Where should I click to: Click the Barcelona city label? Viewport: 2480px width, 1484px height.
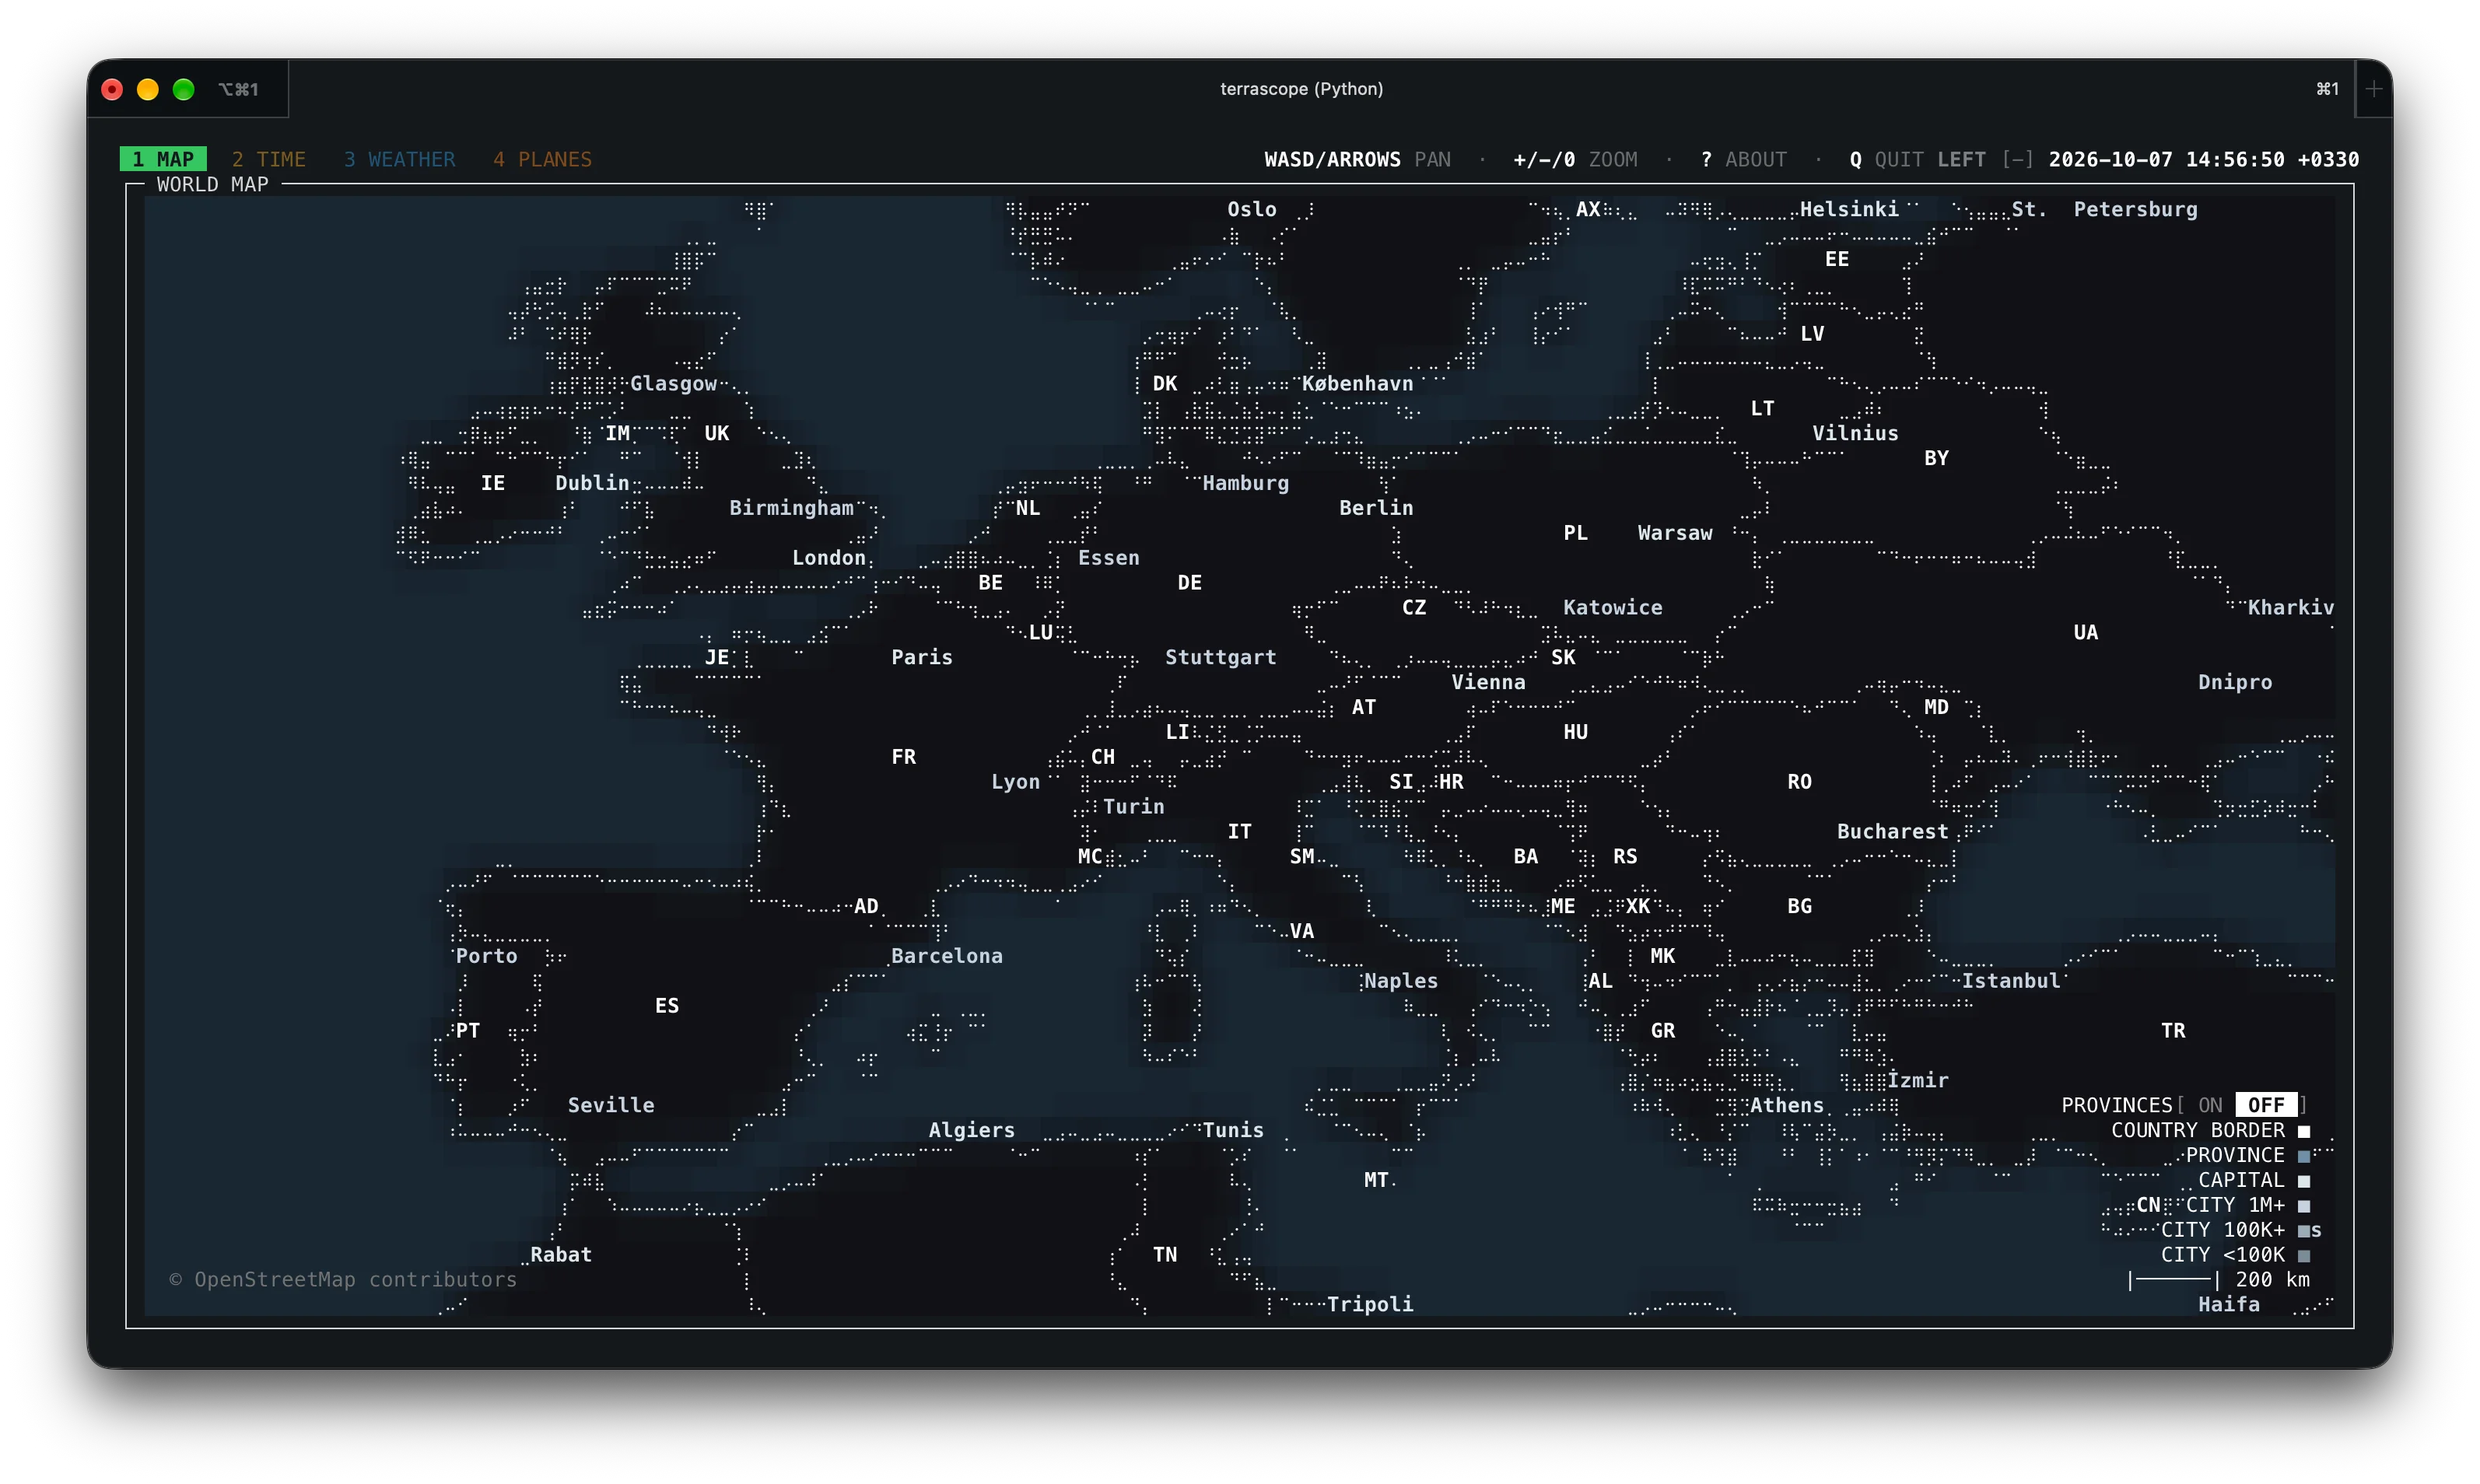946,956
